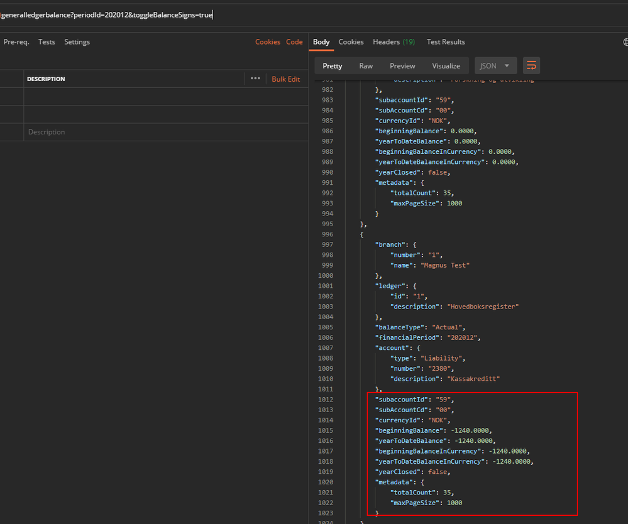The width and height of the screenshot is (628, 524).
Task: Click in the request URL field
Action: point(107,14)
